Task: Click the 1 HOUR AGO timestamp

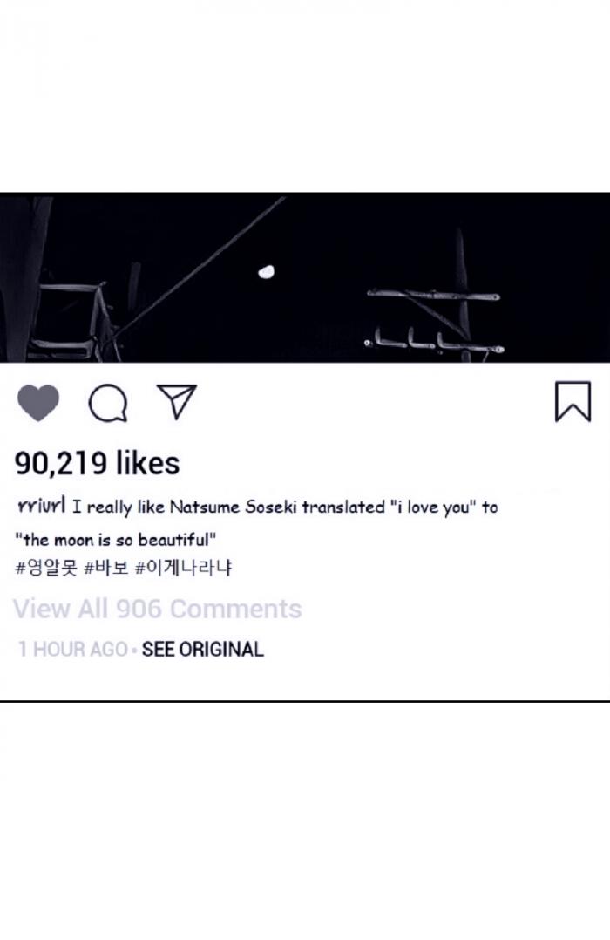Action: tap(71, 649)
